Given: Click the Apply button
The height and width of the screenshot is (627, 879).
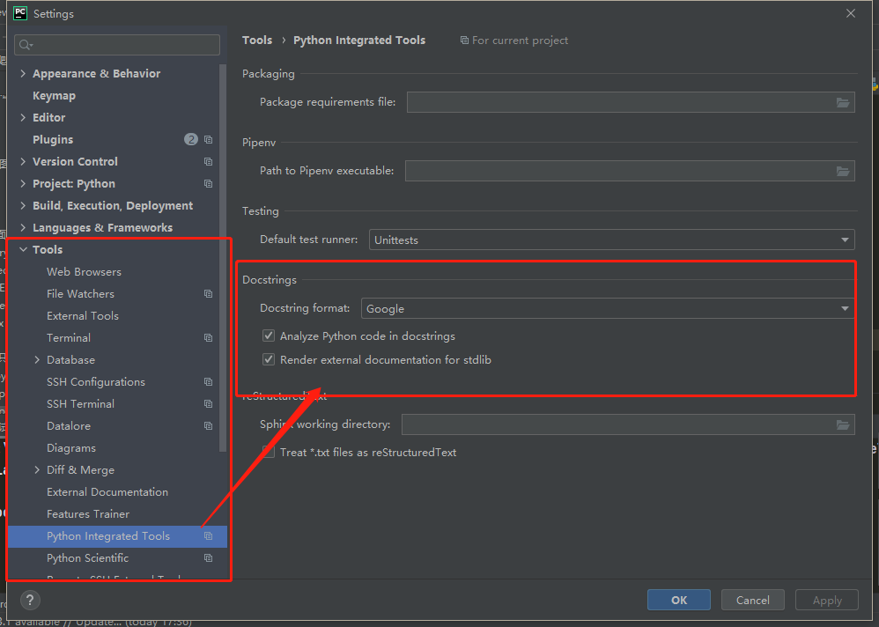Looking at the screenshot, I should pos(827,600).
